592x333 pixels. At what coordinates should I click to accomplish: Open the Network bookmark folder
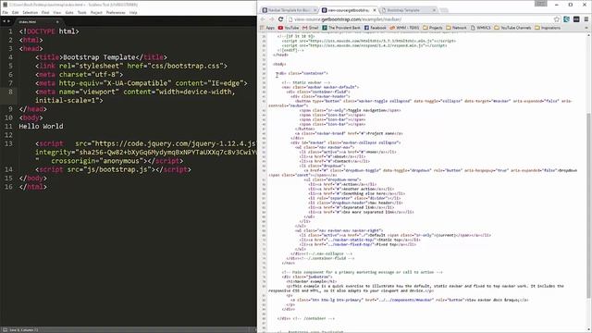click(456, 28)
